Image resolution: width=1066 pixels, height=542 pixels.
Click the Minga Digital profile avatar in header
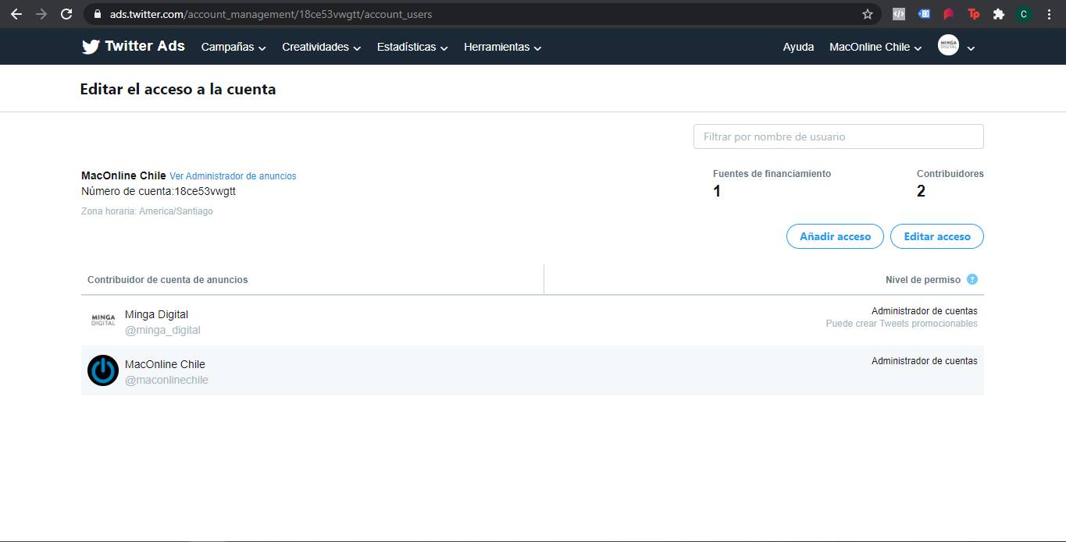click(948, 46)
